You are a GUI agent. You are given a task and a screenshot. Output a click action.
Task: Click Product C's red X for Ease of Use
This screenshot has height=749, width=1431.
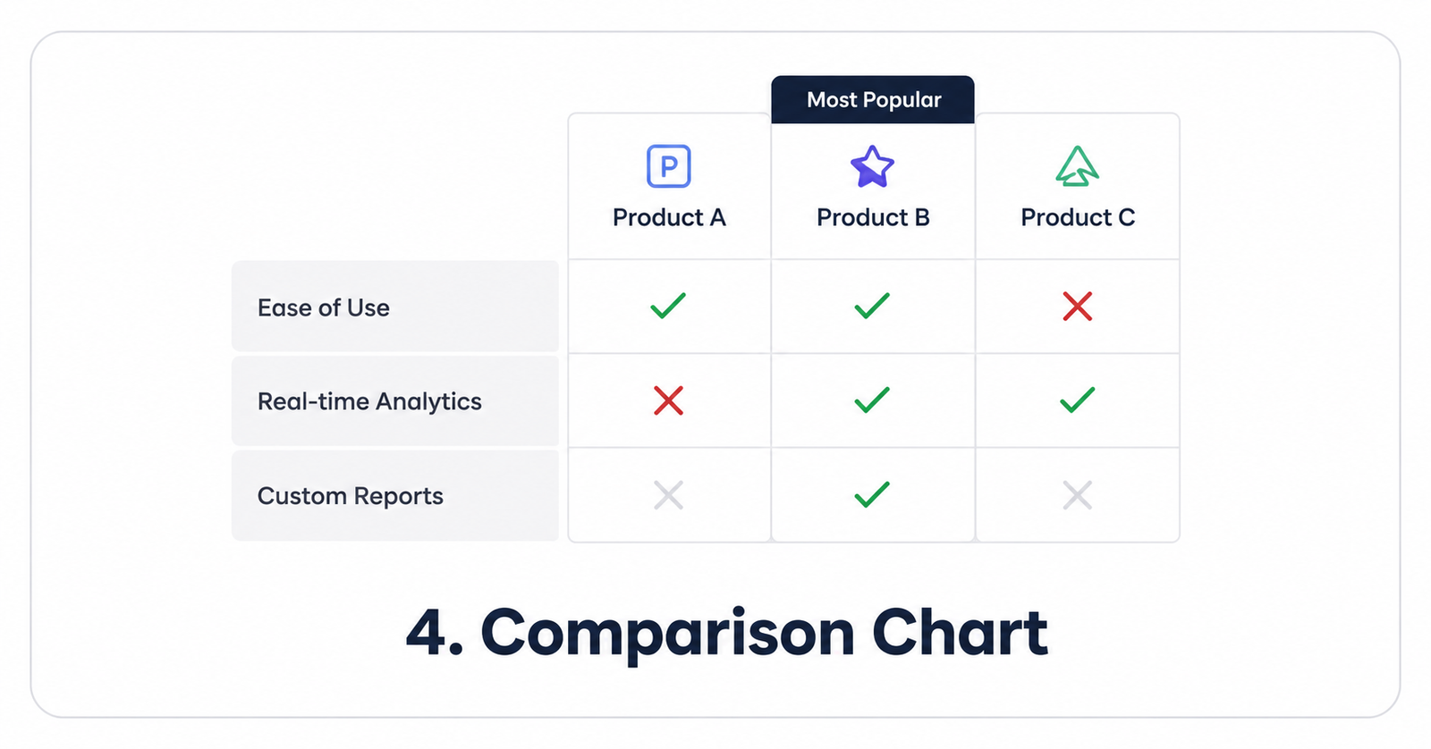coord(1077,306)
